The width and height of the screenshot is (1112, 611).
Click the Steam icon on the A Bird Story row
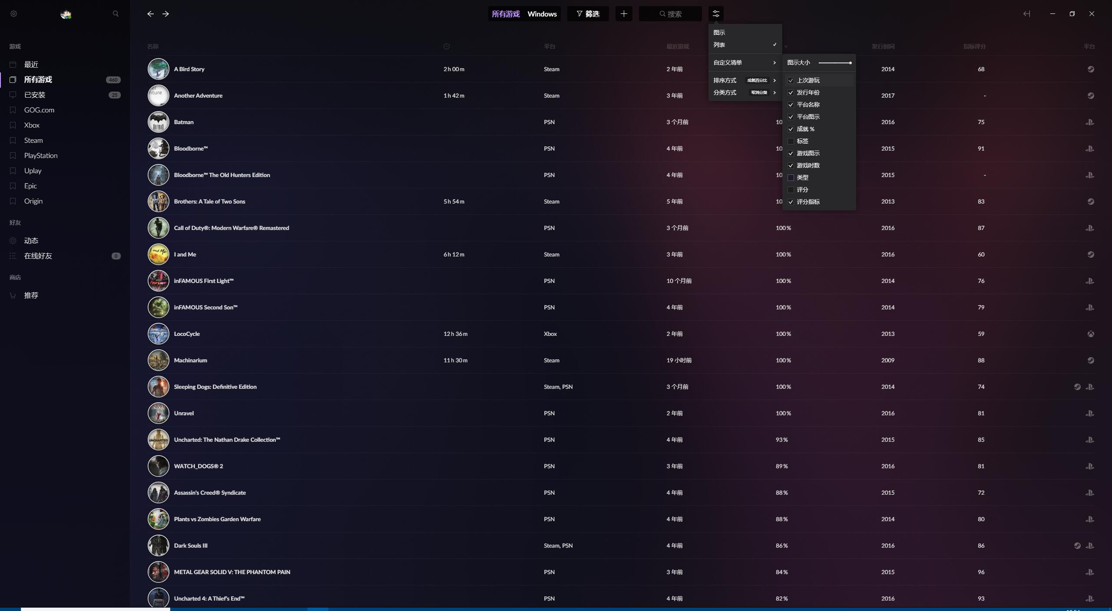(x=1091, y=69)
